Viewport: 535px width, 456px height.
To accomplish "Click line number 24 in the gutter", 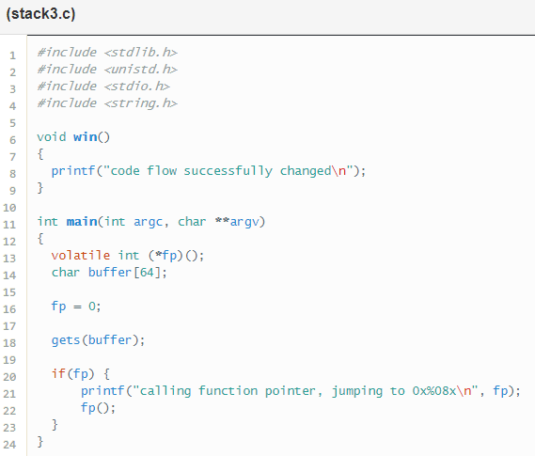I will click(x=9, y=445).
